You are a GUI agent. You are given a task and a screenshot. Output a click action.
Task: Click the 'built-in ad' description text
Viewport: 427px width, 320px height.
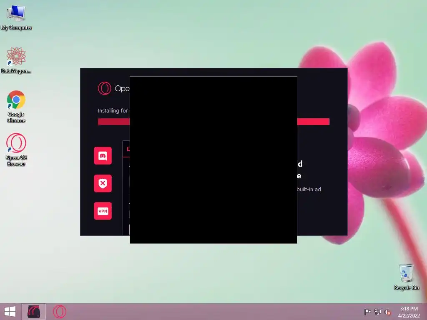309,190
